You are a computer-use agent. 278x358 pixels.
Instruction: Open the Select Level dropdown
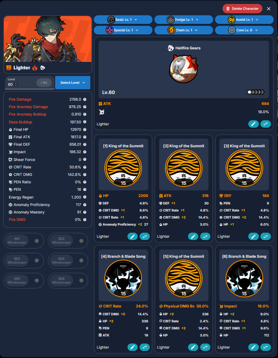coord(73,83)
